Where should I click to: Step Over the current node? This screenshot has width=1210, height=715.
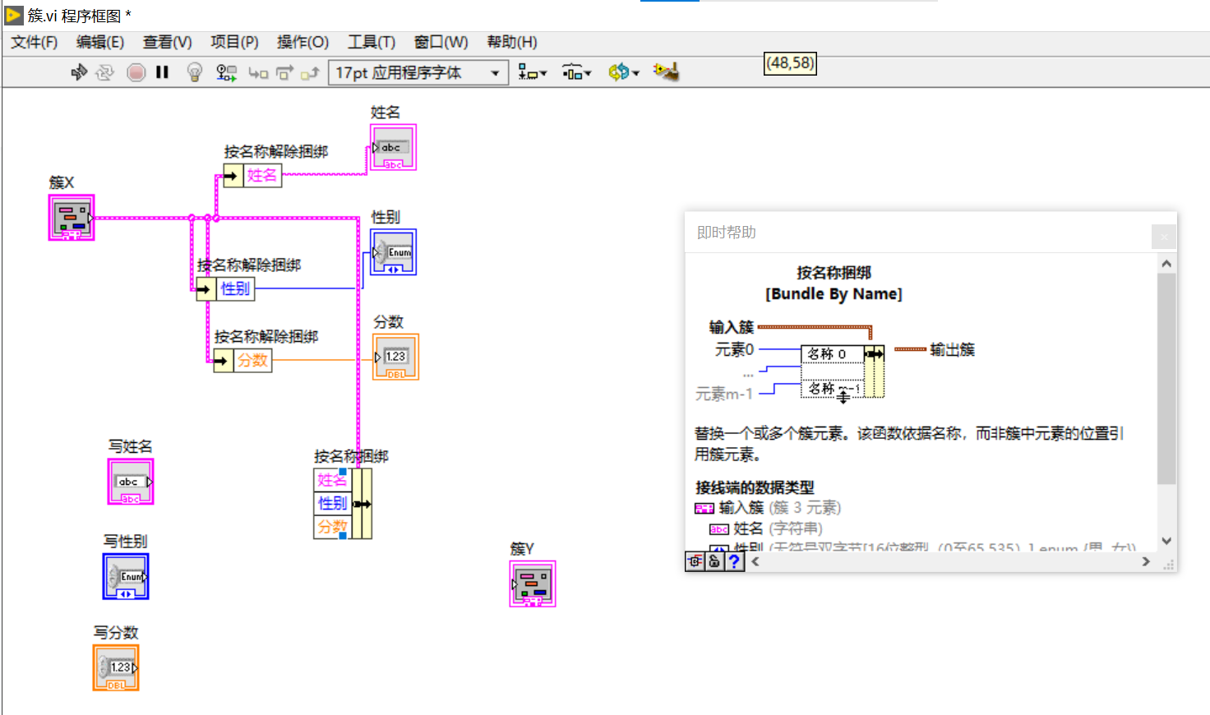click(x=284, y=71)
